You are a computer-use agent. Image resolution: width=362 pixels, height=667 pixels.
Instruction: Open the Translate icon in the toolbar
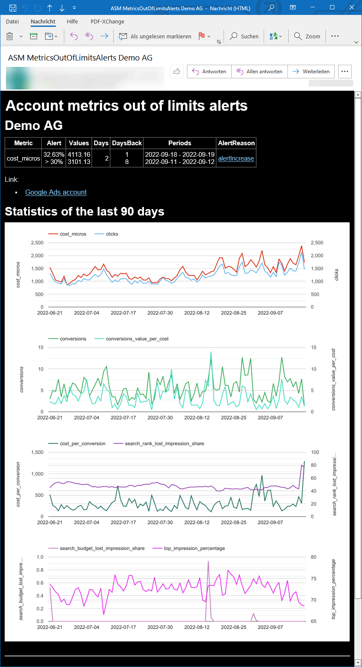pos(273,36)
